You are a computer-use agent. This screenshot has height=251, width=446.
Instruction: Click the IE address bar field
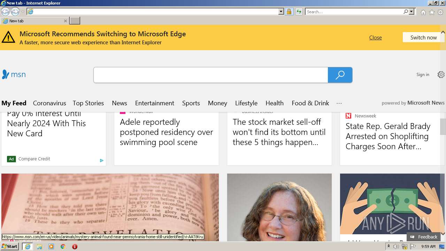(152, 12)
